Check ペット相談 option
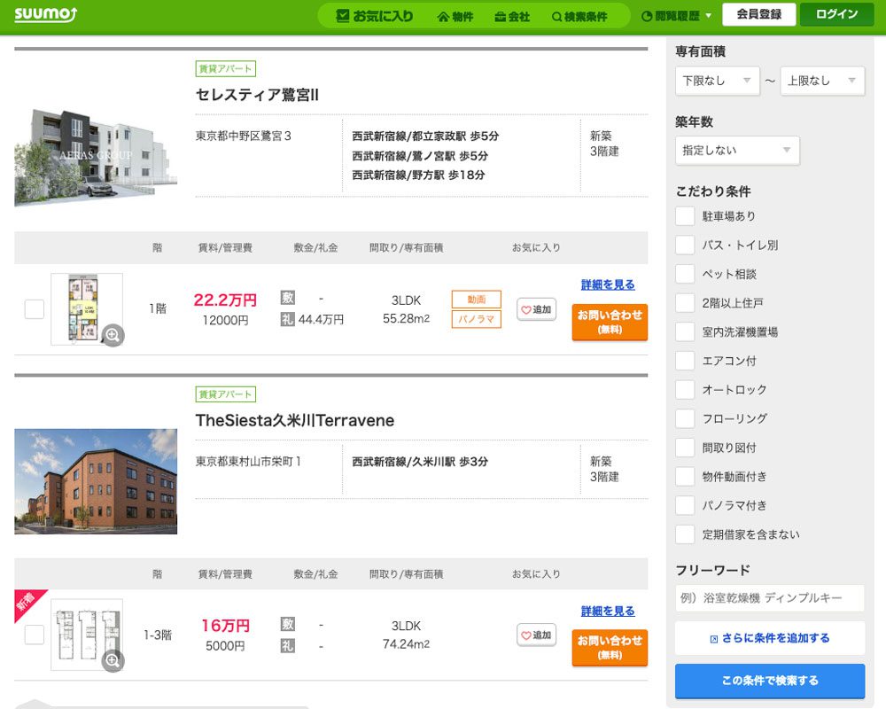 point(685,274)
